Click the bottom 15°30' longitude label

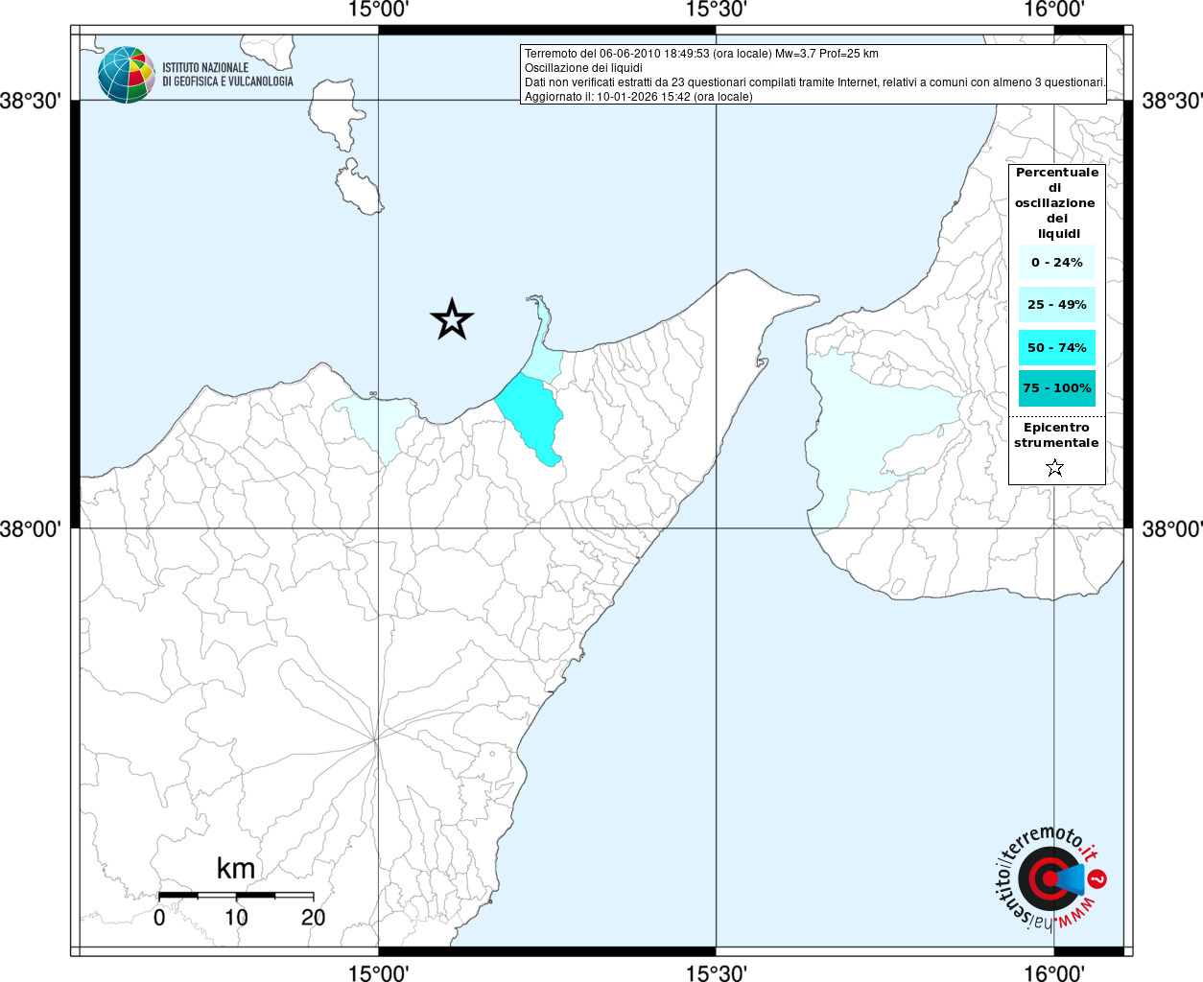pyautogui.click(x=716, y=973)
